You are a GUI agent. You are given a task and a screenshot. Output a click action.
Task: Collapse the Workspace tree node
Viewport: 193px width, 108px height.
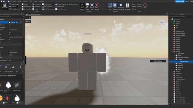(x=170, y=19)
